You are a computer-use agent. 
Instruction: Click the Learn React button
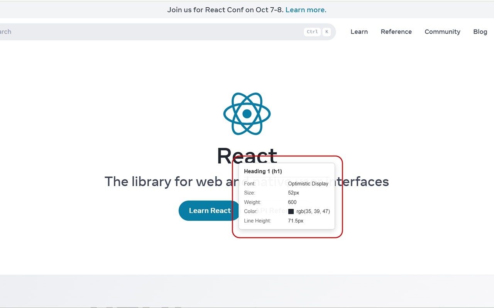(x=210, y=211)
